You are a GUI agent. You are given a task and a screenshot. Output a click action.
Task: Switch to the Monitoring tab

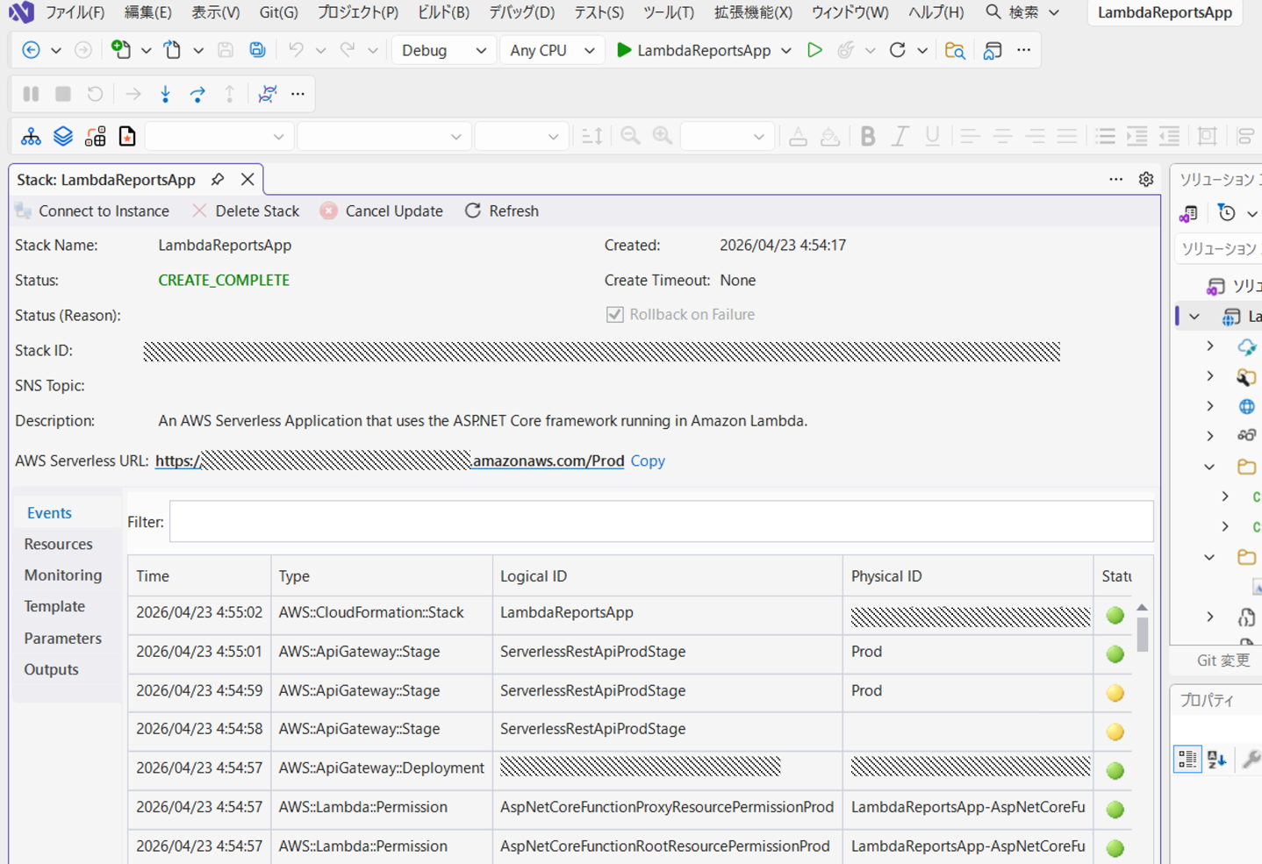[x=63, y=575]
